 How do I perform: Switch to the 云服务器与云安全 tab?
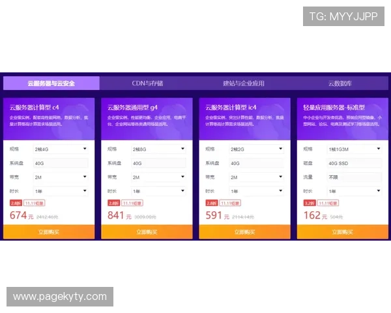51,83
